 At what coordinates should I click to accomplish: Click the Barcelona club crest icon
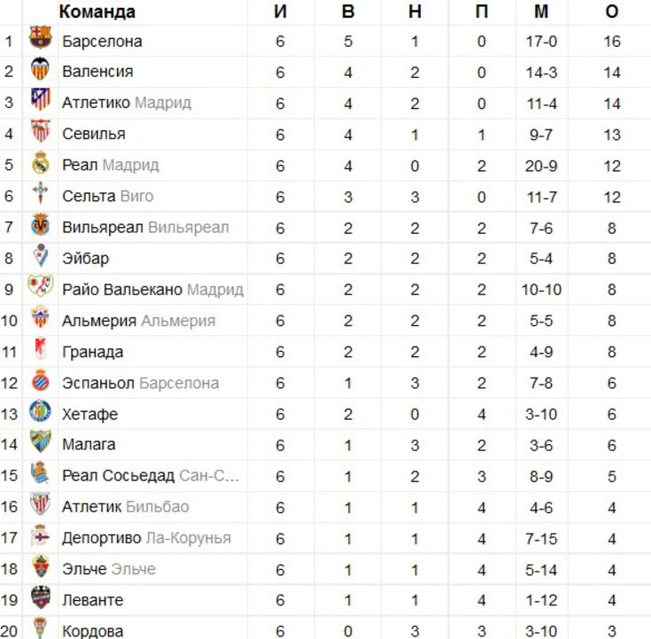tap(40, 37)
